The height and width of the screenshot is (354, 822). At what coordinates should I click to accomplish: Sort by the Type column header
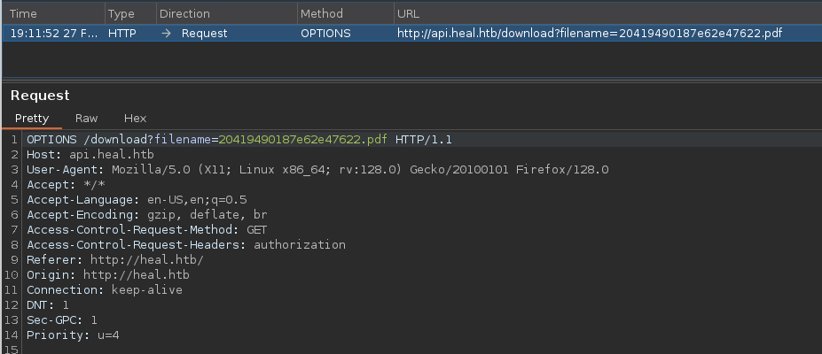point(121,14)
